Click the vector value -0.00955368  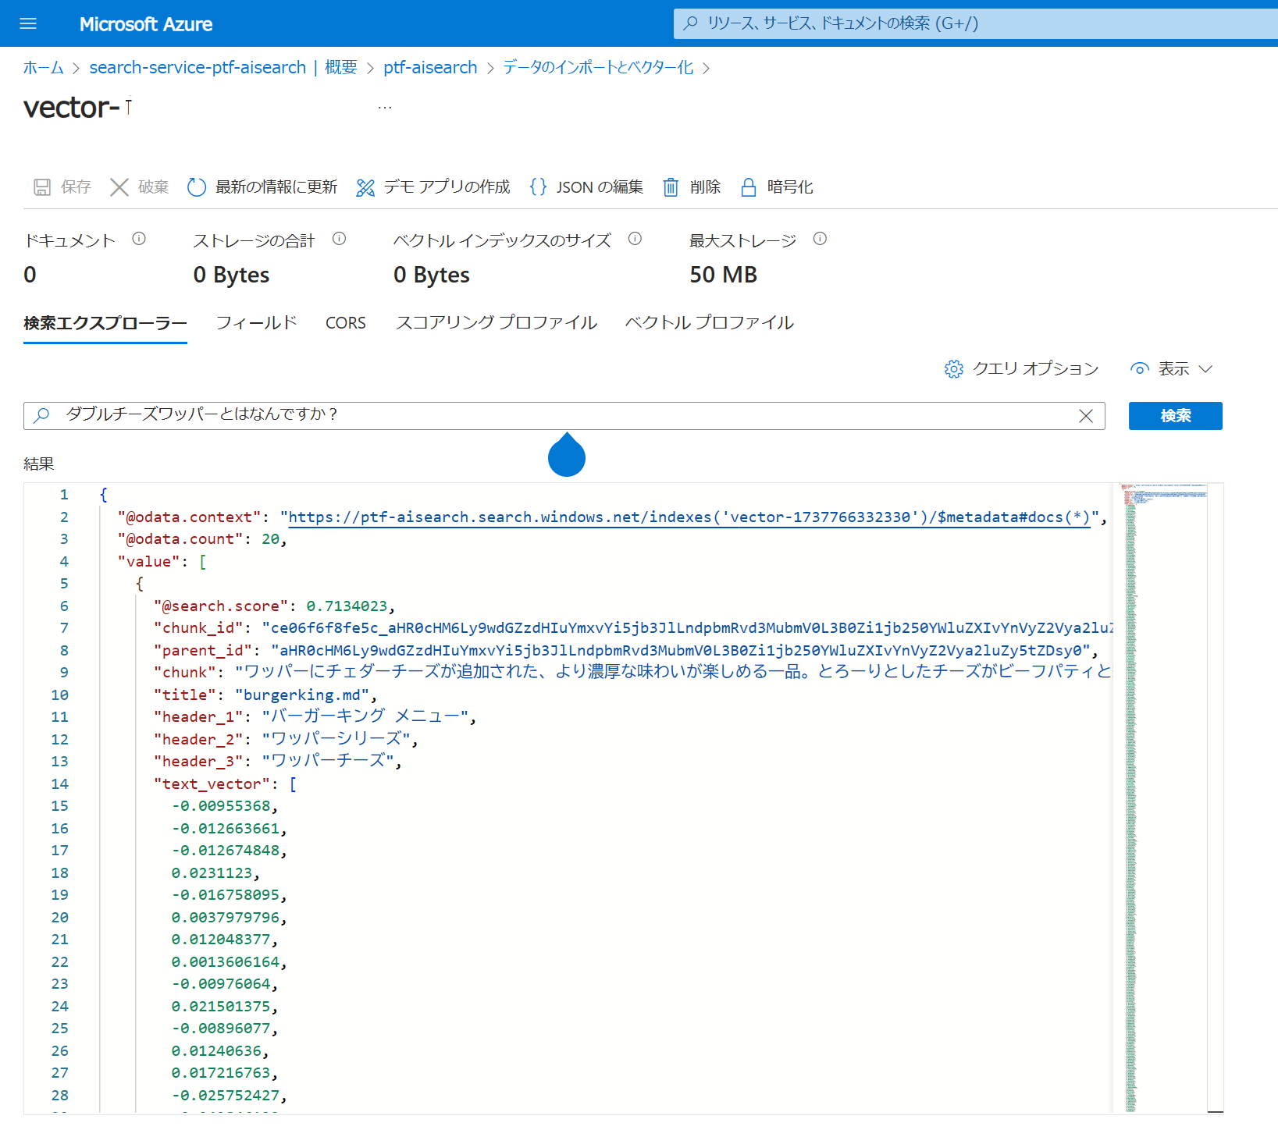pos(221,806)
